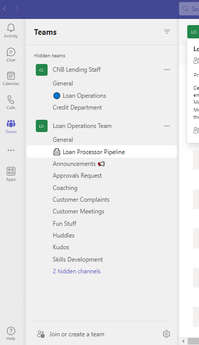Image resolution: width=199 pixels, height=345 pixels.
Task: Open General channel under CNB Lending Staff
Action: pos(63,83)
